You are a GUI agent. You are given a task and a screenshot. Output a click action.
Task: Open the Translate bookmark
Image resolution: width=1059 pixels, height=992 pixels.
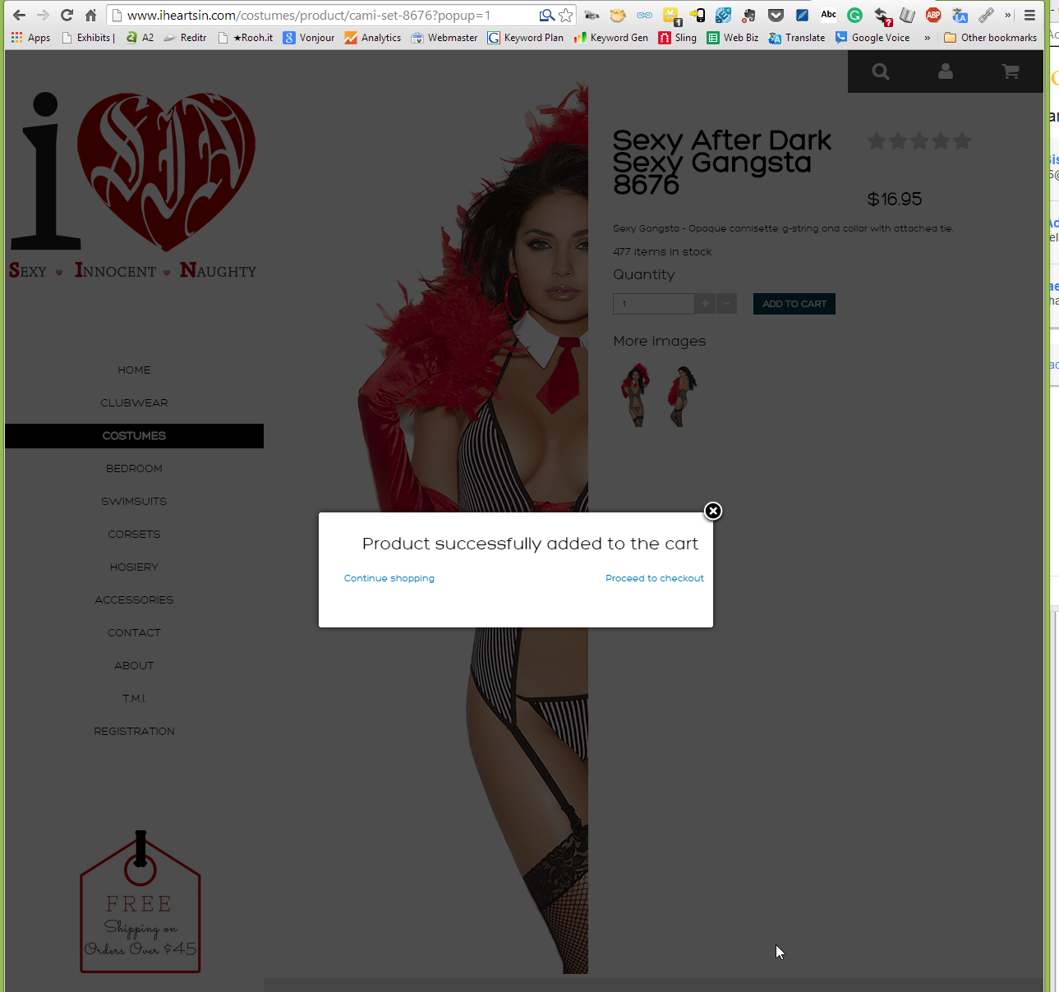click(797, 38)
